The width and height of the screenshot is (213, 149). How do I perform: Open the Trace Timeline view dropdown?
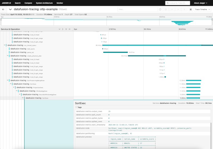click(203, 10)
